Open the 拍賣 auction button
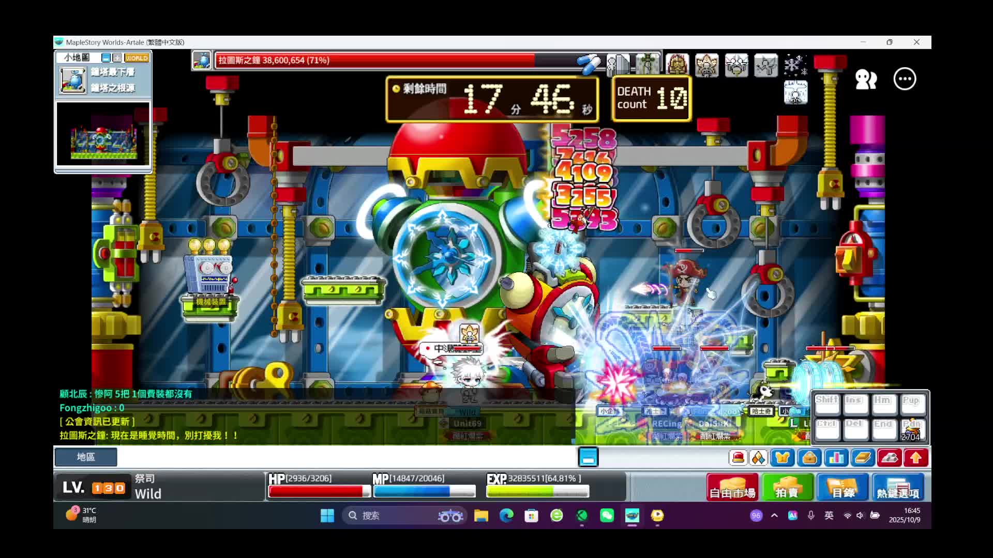Screen dimensions: 993x558 click(787, 487)
